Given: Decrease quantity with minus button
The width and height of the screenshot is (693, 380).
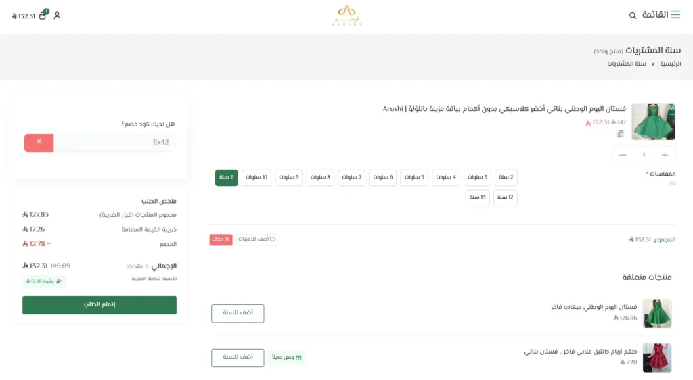Looking at the screenshot, I should (623, 155).
